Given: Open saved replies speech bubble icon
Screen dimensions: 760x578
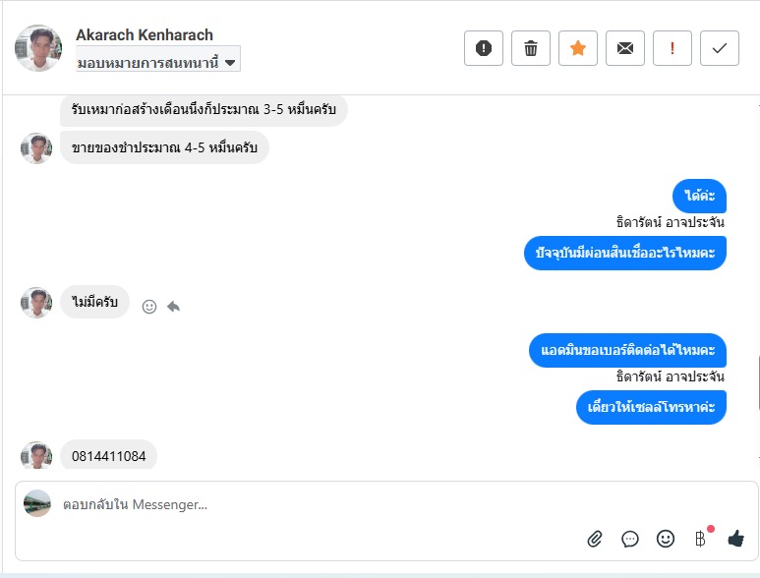Looking at the screenshot, I should click(630, 539).
